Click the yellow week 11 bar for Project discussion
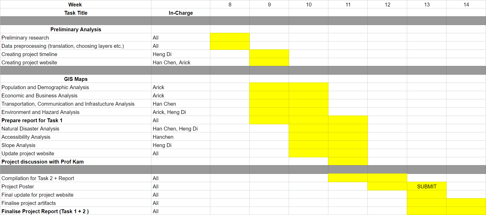This screenshot has width=486, height=215. click(348, 162)
